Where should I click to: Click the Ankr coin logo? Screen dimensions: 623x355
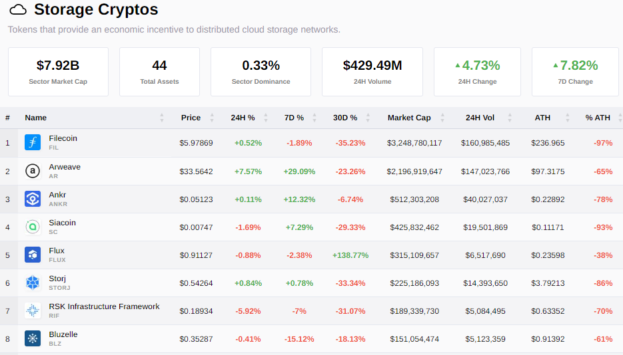point(33,199)
